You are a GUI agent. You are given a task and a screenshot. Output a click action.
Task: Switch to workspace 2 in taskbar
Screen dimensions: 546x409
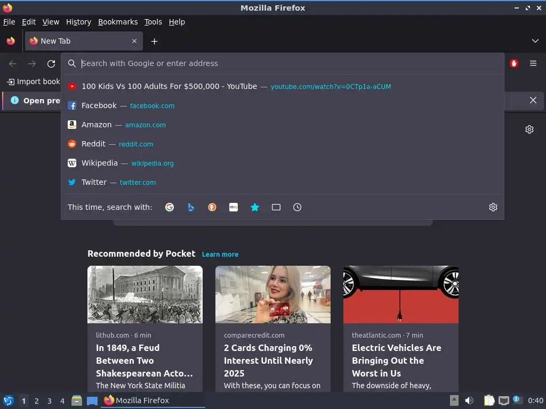[x=37, y=401]
